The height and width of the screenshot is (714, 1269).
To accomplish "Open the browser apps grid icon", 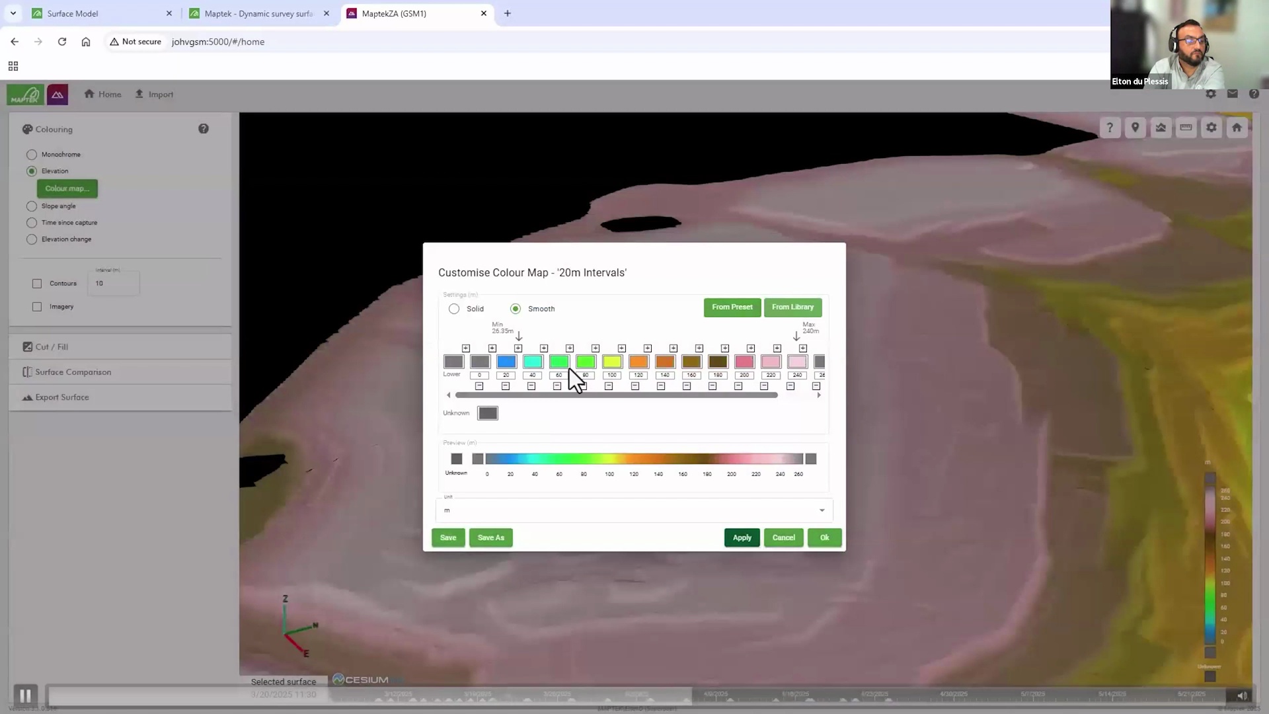I will coord(13,66).
